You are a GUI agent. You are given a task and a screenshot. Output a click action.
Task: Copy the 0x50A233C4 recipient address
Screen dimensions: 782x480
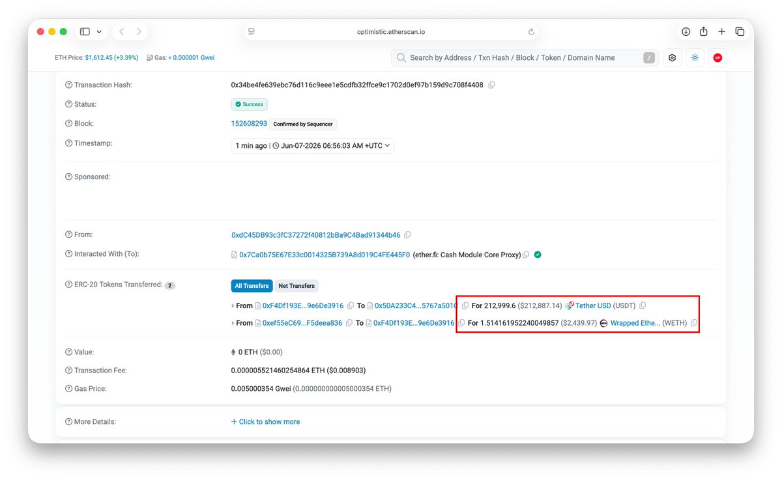[465, 305]
